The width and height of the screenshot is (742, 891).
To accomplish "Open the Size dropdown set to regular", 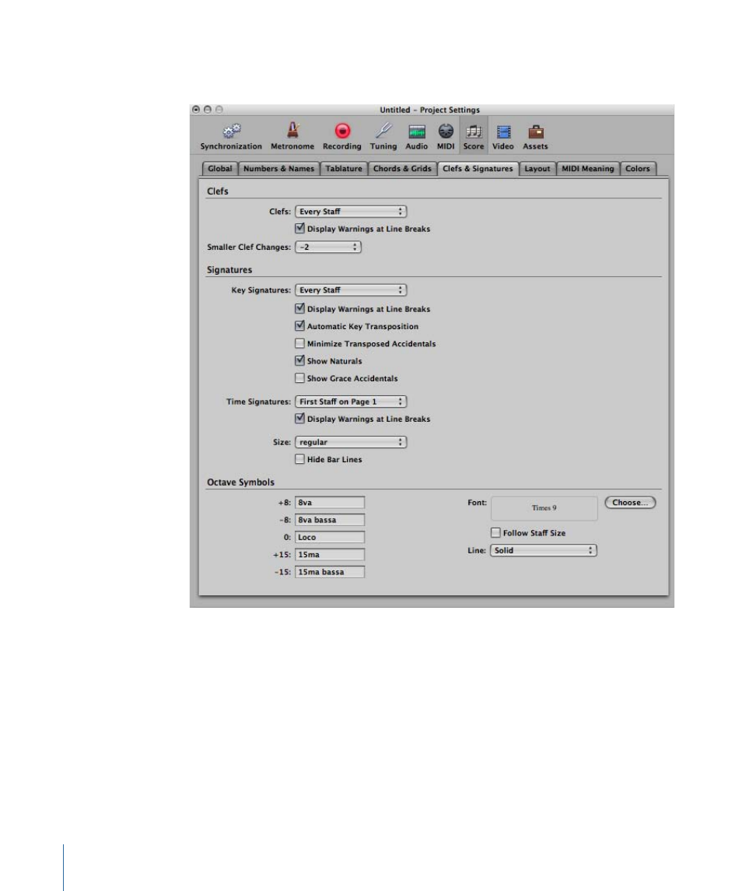I will (x=351, y=442).
